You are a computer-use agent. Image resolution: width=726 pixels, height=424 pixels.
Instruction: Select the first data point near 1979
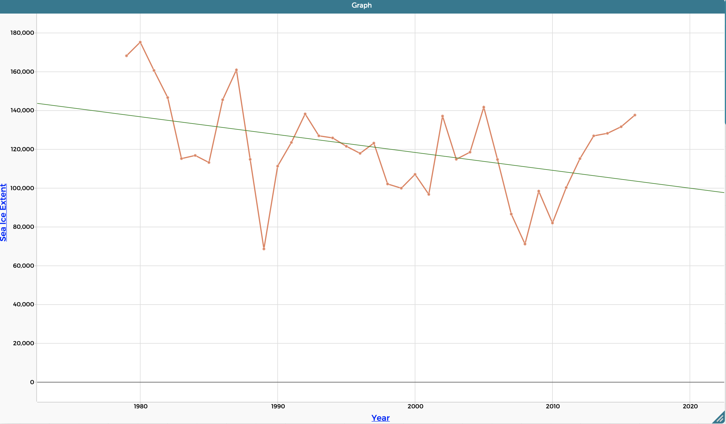[126, 55]
